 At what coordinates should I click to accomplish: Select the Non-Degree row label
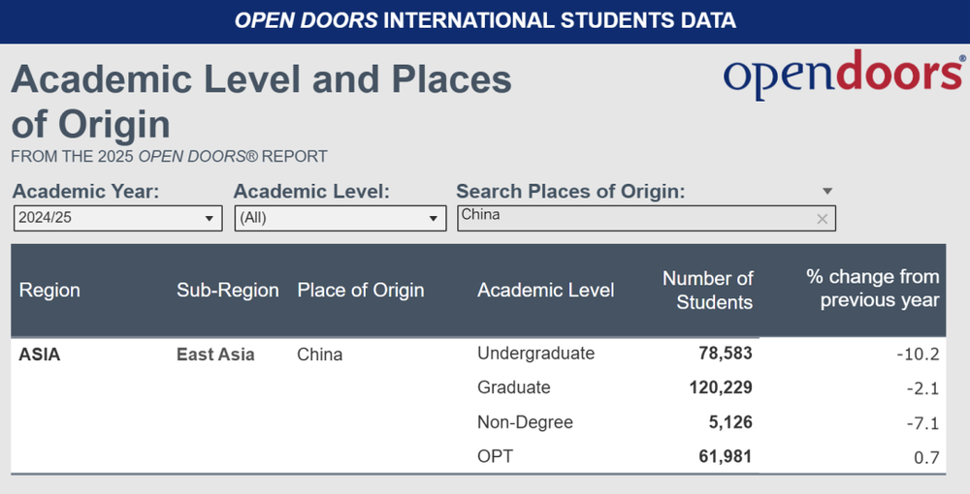(x=525, y=422)
